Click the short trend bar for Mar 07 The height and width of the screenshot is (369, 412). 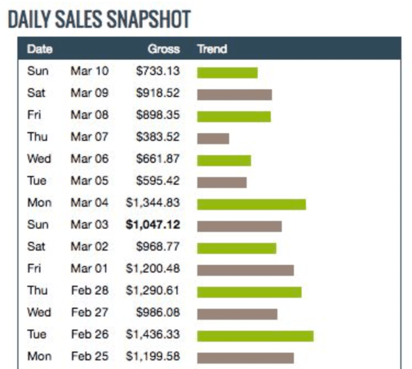[213, 139]
